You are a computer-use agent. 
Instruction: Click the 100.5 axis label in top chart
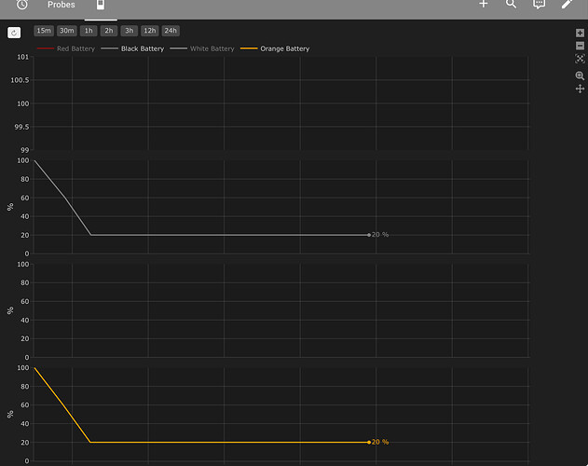(x=20, y=80)
